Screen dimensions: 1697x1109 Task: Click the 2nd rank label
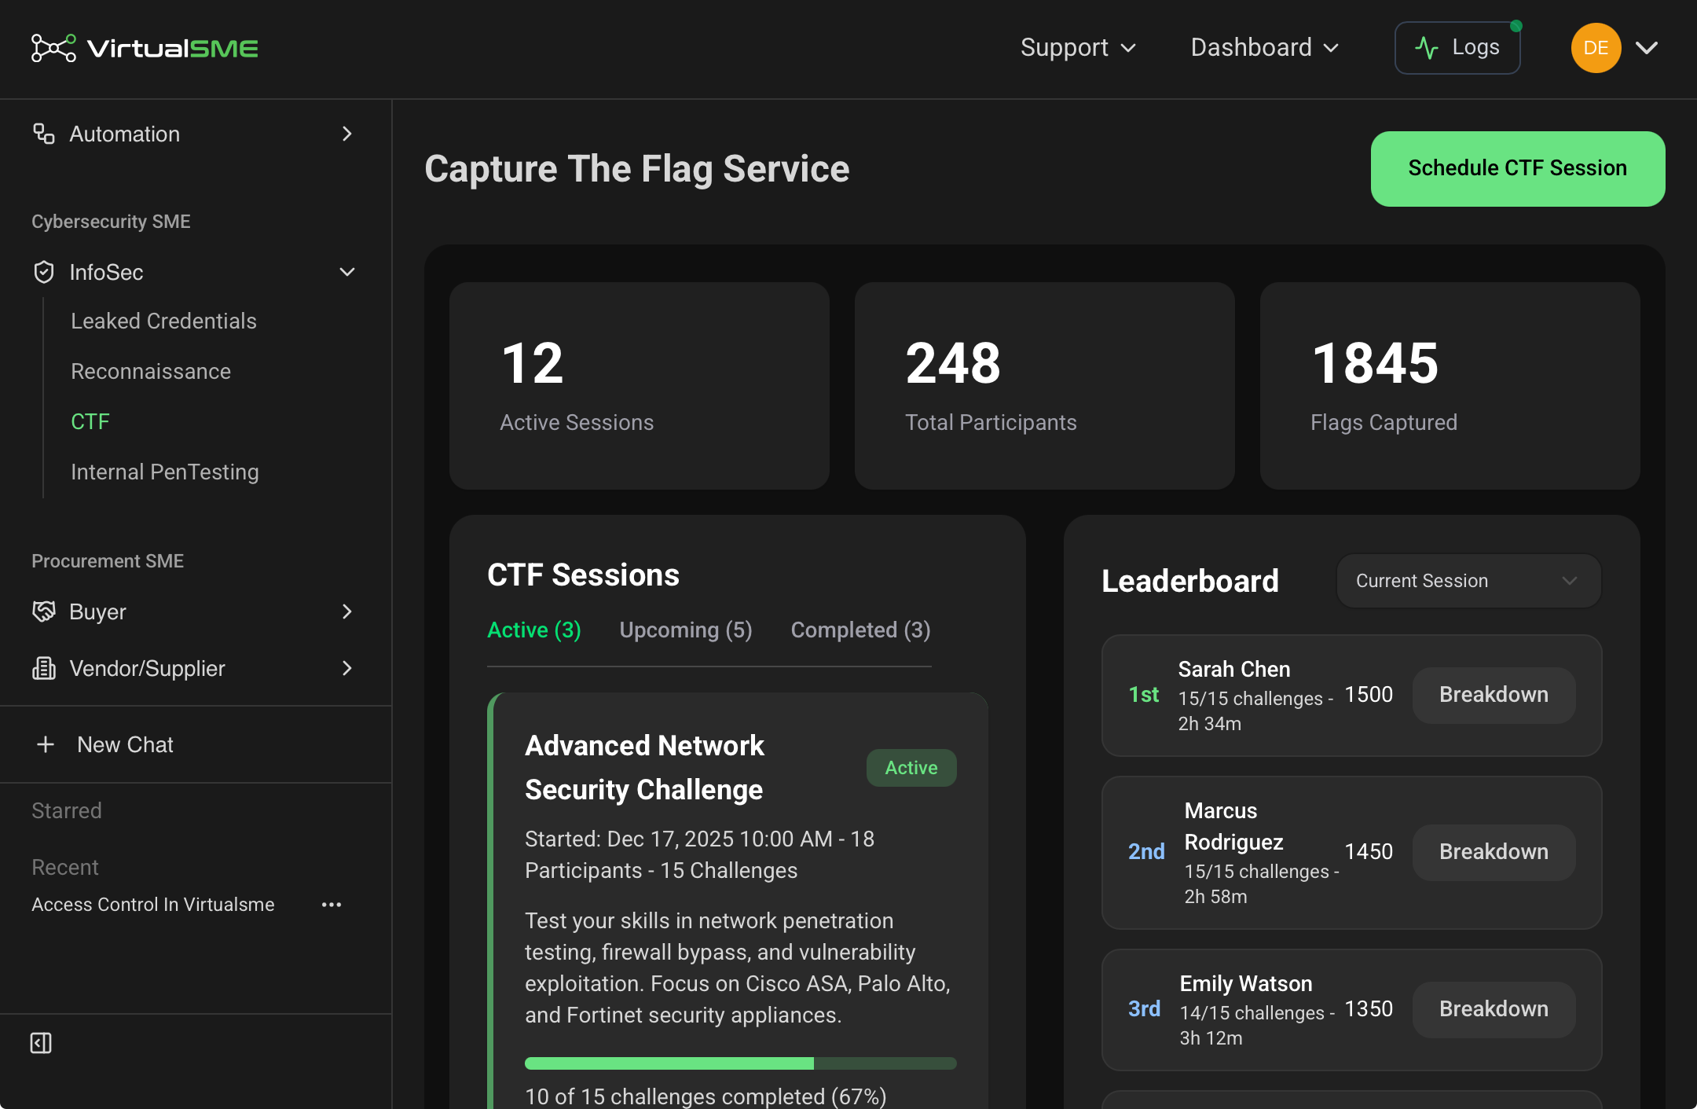(1146, 852)
